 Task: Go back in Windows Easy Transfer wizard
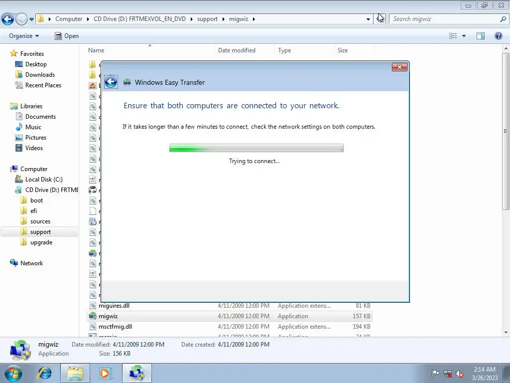point(111,82)
